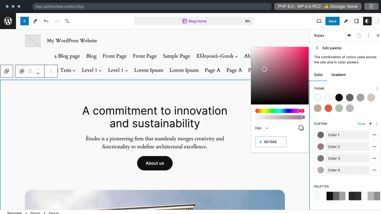Click the My WordPress Website title

[72, 40]
